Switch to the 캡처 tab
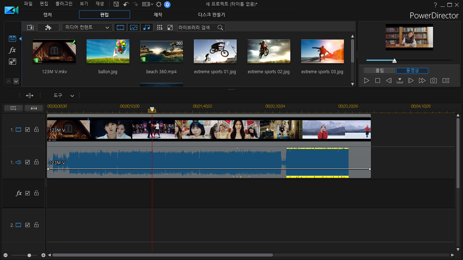 47,15
